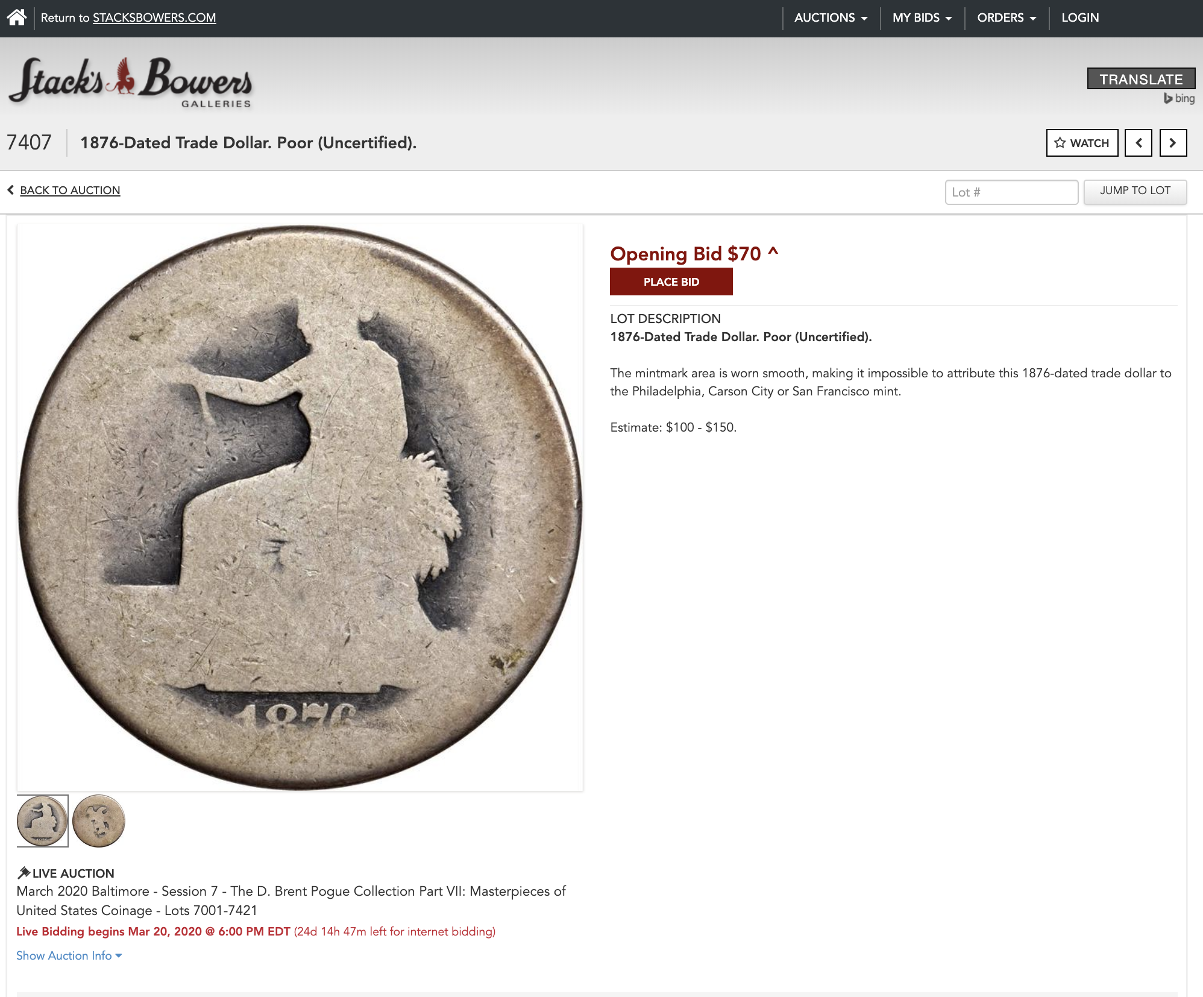Image resolution: width=1203 pixels, height=997 pixels.
Task: Click the Place Bid button
Action: click(x=671, y=281)
